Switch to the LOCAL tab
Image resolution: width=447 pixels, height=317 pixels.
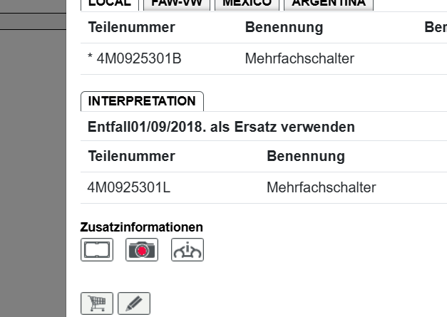coord(109,4)
